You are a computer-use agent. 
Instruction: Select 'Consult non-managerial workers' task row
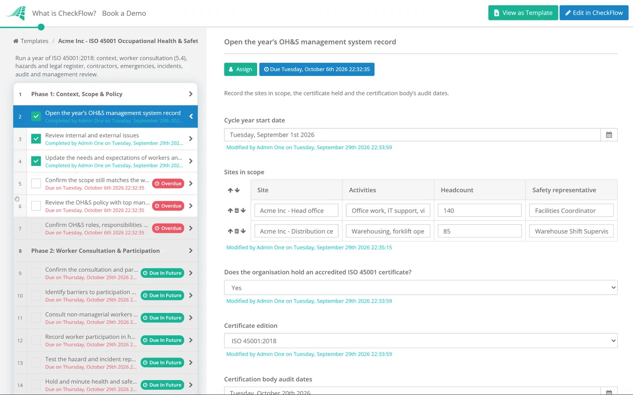105,318
